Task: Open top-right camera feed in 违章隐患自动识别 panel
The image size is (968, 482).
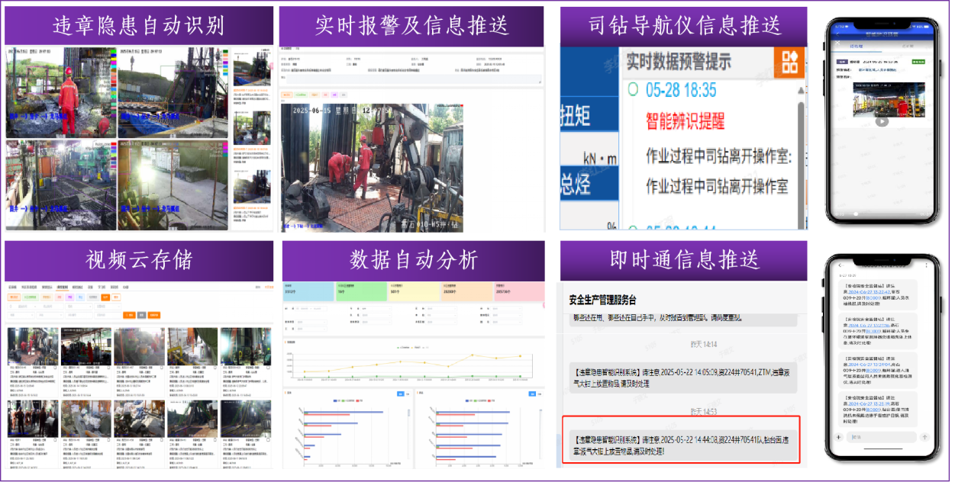Action: (x=173, y=92)
